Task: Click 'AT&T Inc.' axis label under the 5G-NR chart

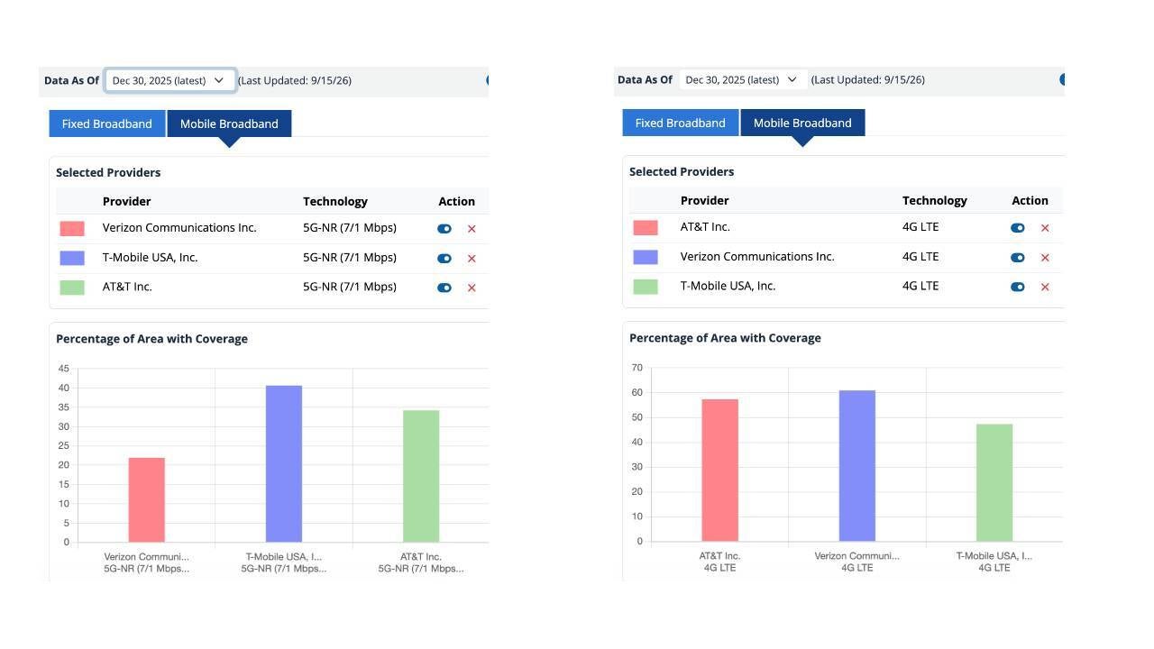Action: (x=421, y=557)
